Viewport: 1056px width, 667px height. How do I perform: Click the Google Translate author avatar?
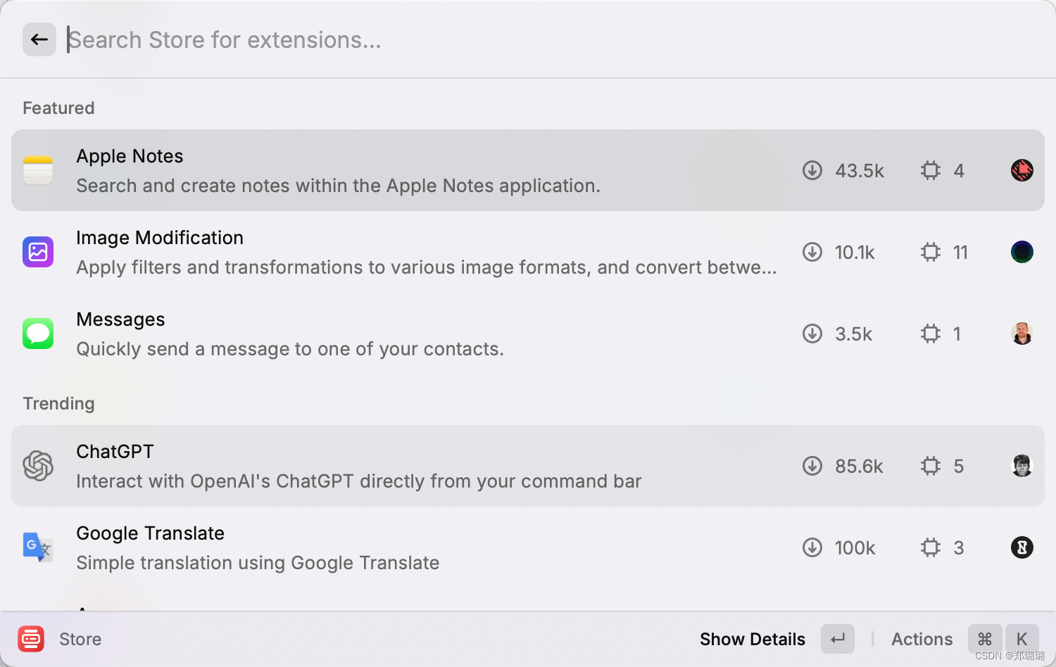tap(1022, 547)
